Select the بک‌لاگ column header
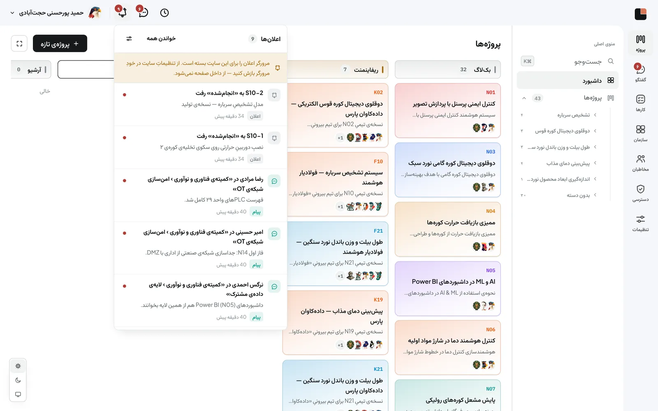 (447, 69)
